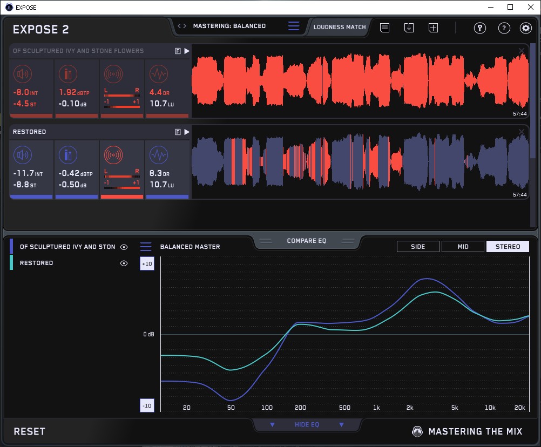The height and width of the screenshot is (447, 541).
Task: Click the stereo phase icon in the RESTORED track
Action: pos(113,155)
